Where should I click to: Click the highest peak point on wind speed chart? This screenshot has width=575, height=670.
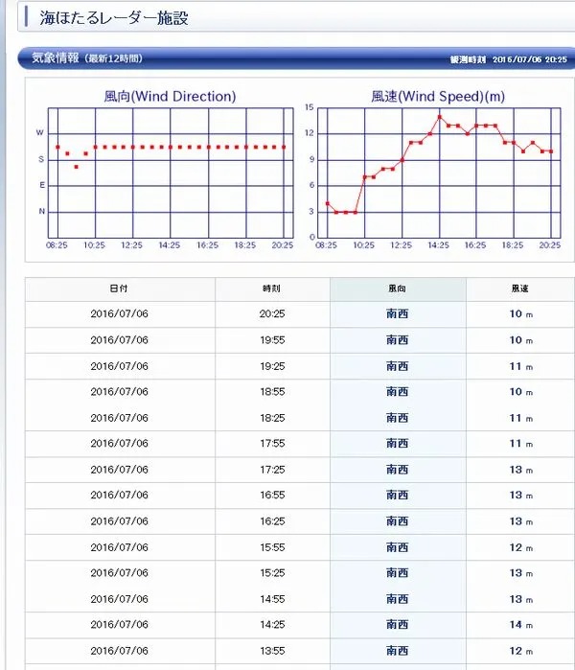(440, 117)
